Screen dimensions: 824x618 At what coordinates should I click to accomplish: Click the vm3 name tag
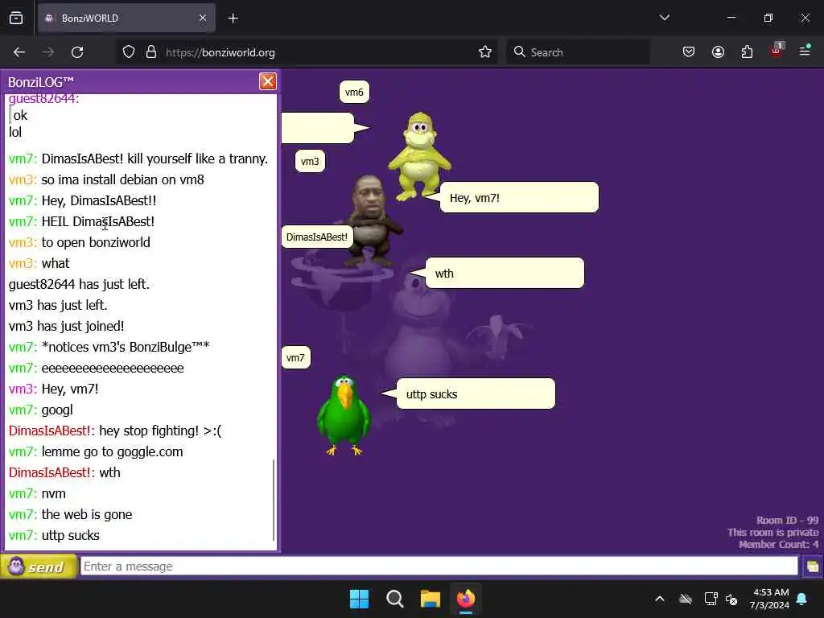click(310, 161)
